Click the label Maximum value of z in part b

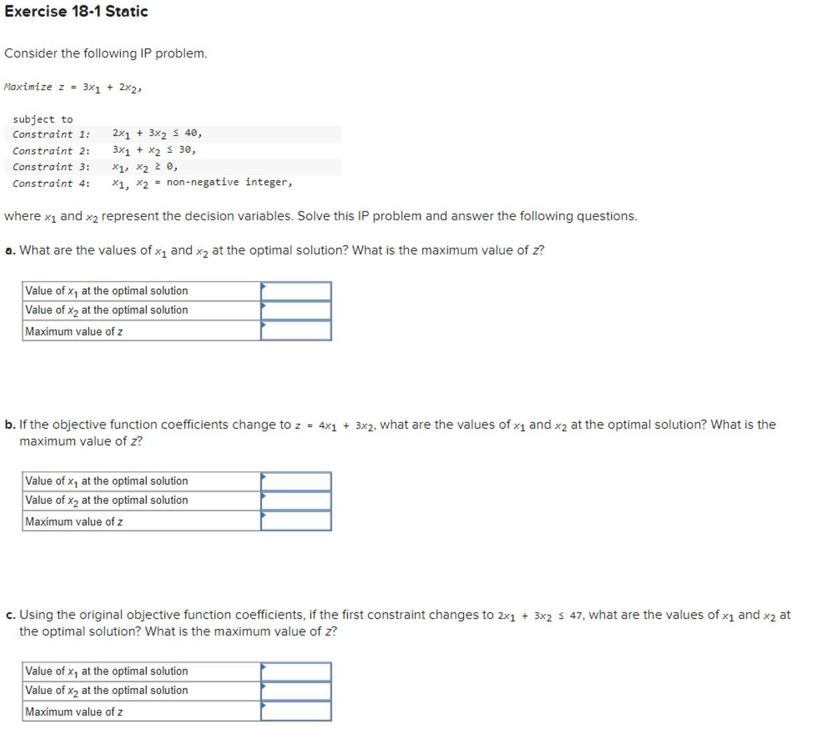[x=73, y=520]
